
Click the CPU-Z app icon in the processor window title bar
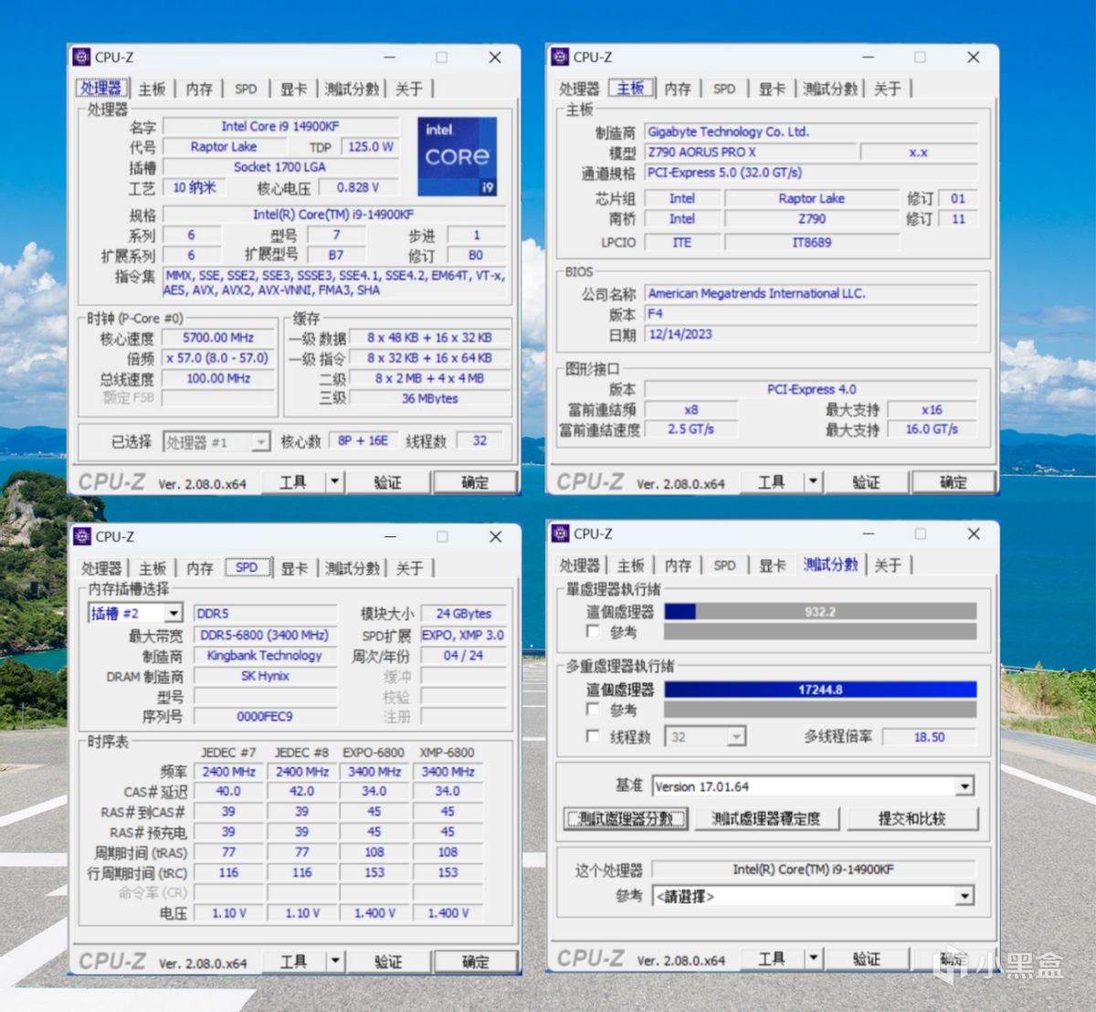coord(81,57)
